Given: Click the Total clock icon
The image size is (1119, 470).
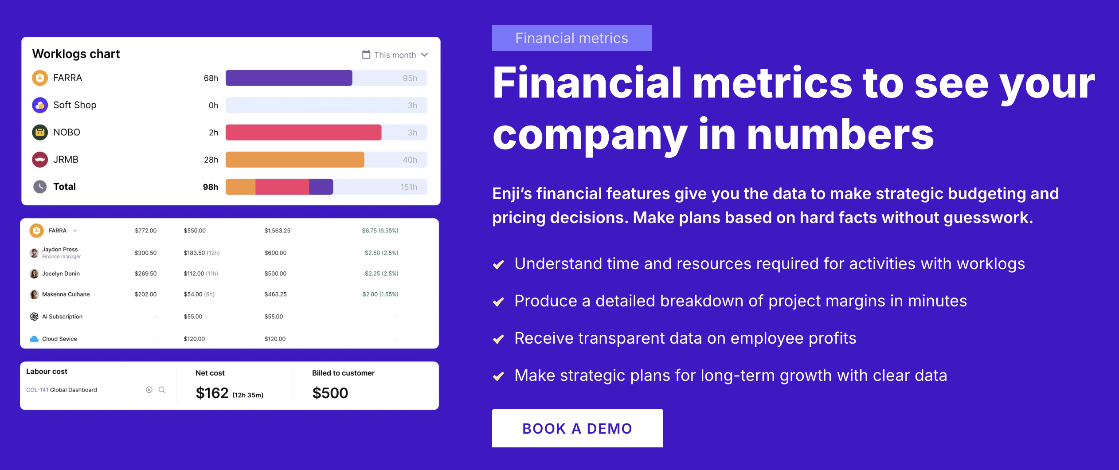Looking at the screenshot, I should 40,187.
